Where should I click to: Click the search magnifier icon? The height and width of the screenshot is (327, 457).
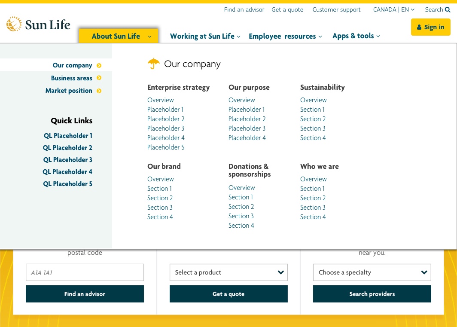[x=448, y=9]
